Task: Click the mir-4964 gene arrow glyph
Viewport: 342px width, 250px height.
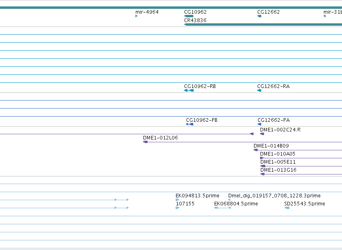Action: click(x=136, y=16)
